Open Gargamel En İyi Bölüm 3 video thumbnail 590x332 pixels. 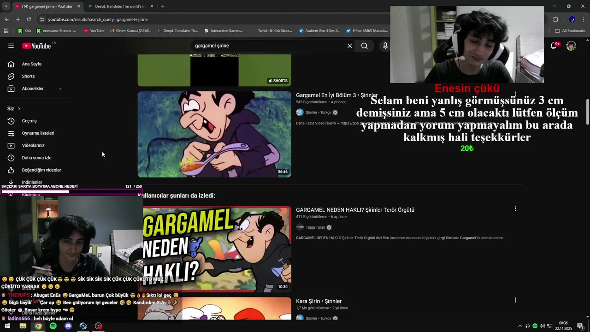(x=214, y=134)
